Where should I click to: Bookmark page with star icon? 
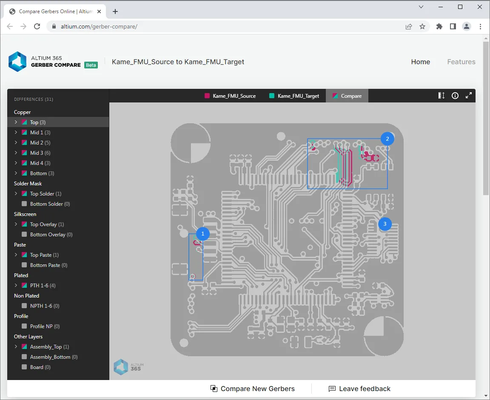(422, 26)
